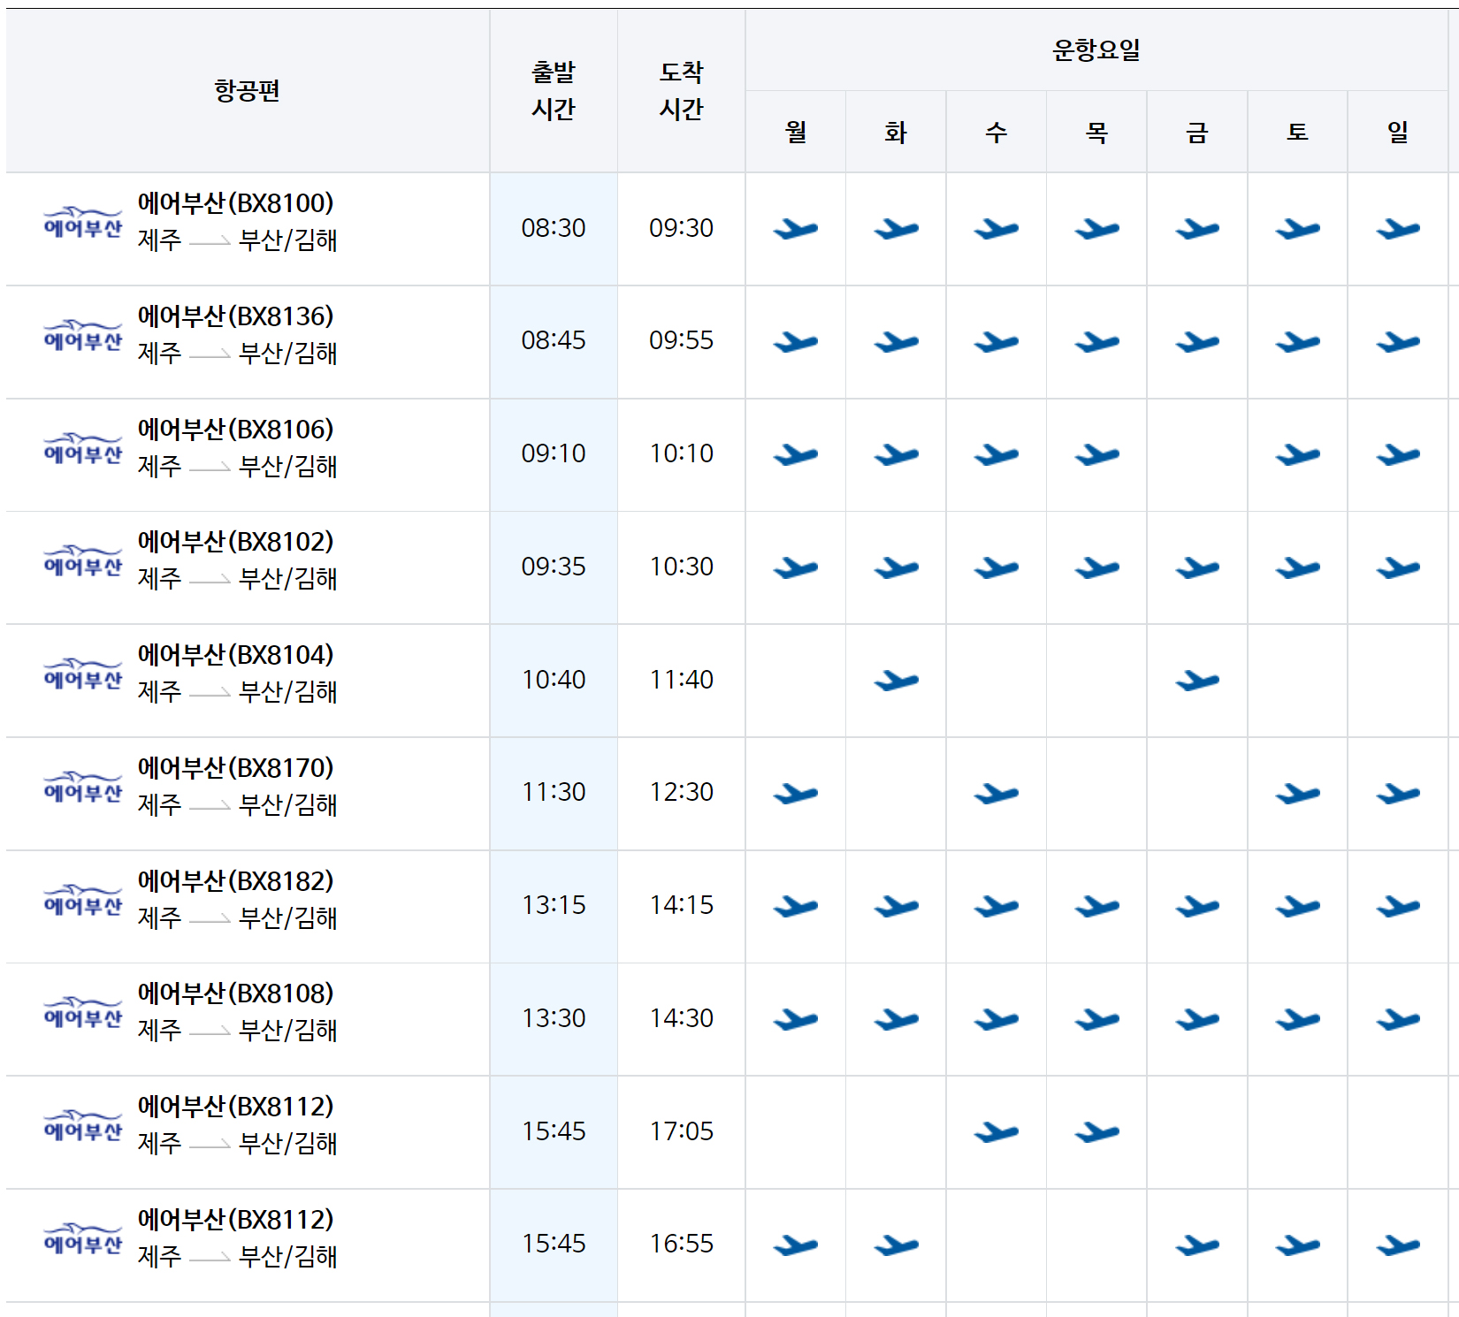The width and height of the screenshot is (1459, 1317).
Task: Click the Tuesday (화) plane icon for BX8104
Action: (x=896, y=680)
